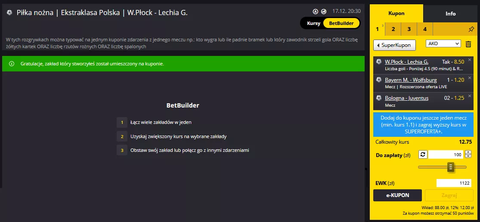Click the e-KUPON button

click(398, 195)
